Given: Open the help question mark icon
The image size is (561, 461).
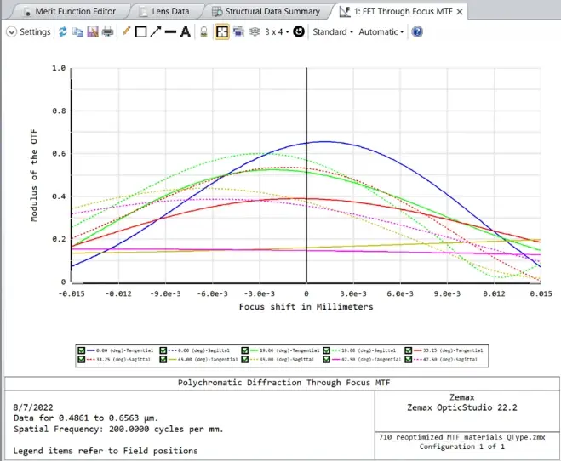Looking at the screenshot, I should point(417,31).
